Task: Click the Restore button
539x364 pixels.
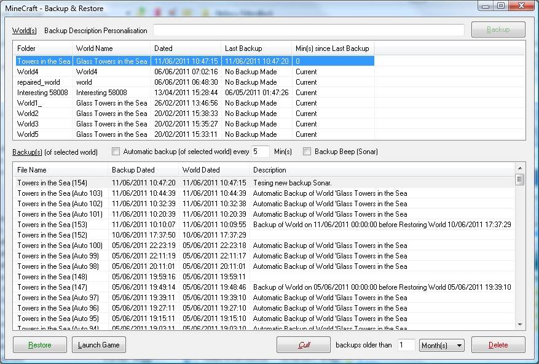Action: point(40,345)
